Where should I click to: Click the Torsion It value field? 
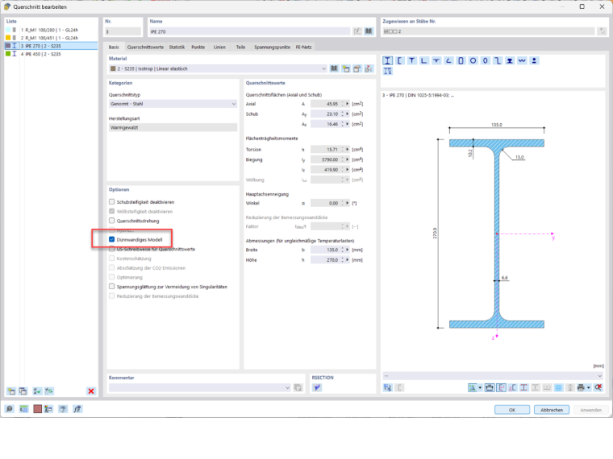[325, 150]
